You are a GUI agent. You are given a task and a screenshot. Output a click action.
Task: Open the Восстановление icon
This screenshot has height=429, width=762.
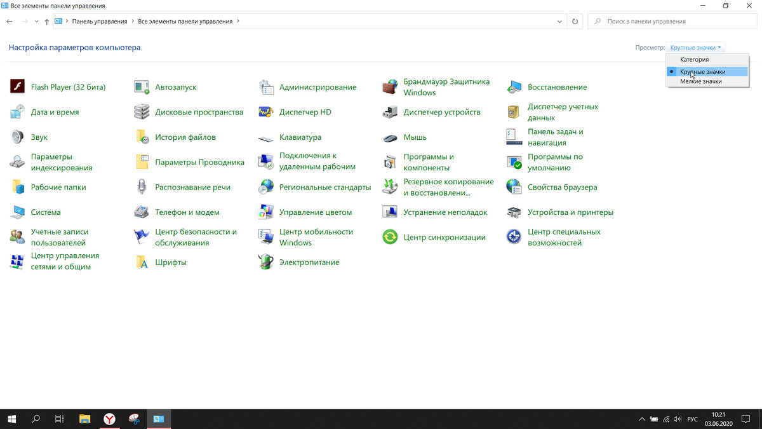click(514, 87)
